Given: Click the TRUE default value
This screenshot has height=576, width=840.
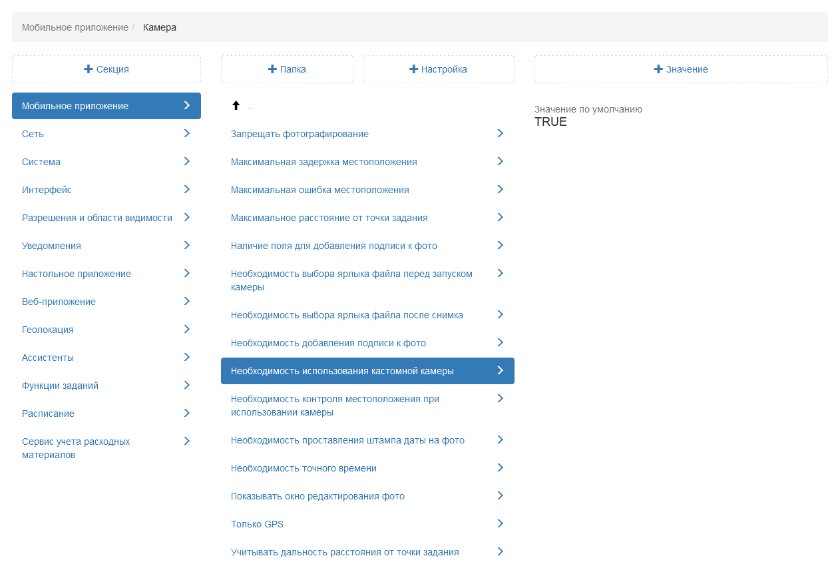Looking at the screenshot, I should pos(550,122).
